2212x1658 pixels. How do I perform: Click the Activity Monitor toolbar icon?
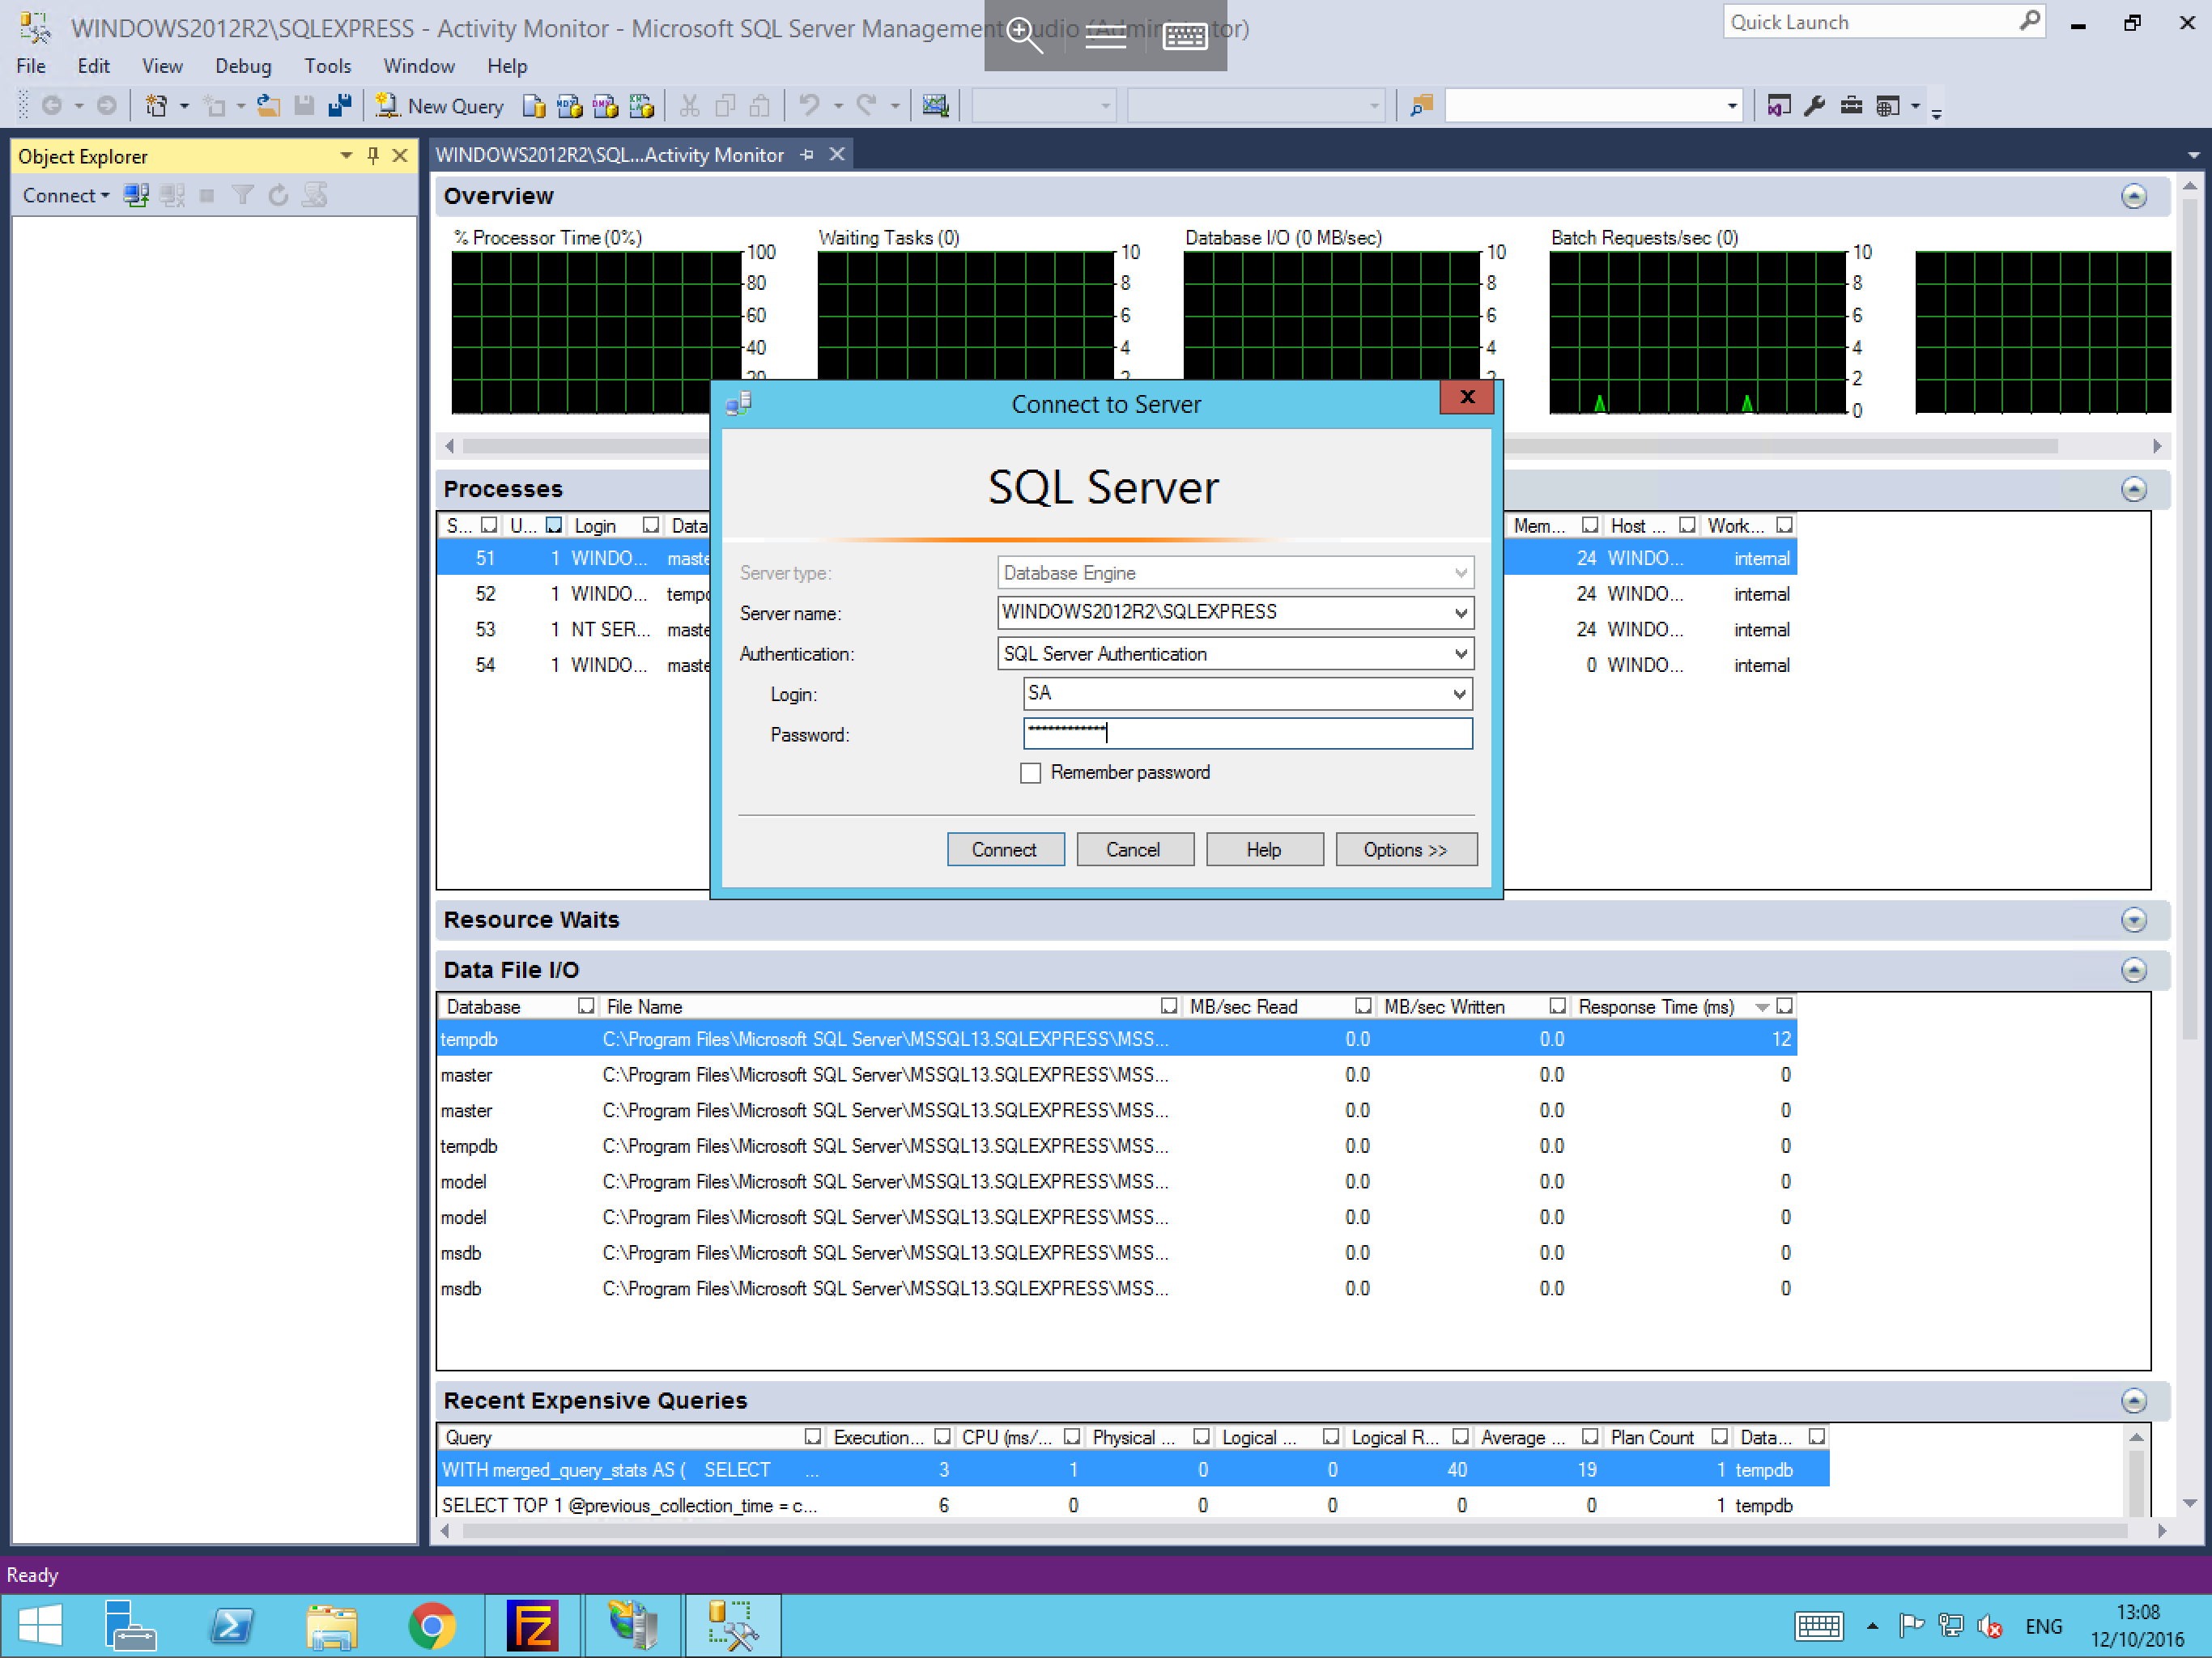(935, 106)
